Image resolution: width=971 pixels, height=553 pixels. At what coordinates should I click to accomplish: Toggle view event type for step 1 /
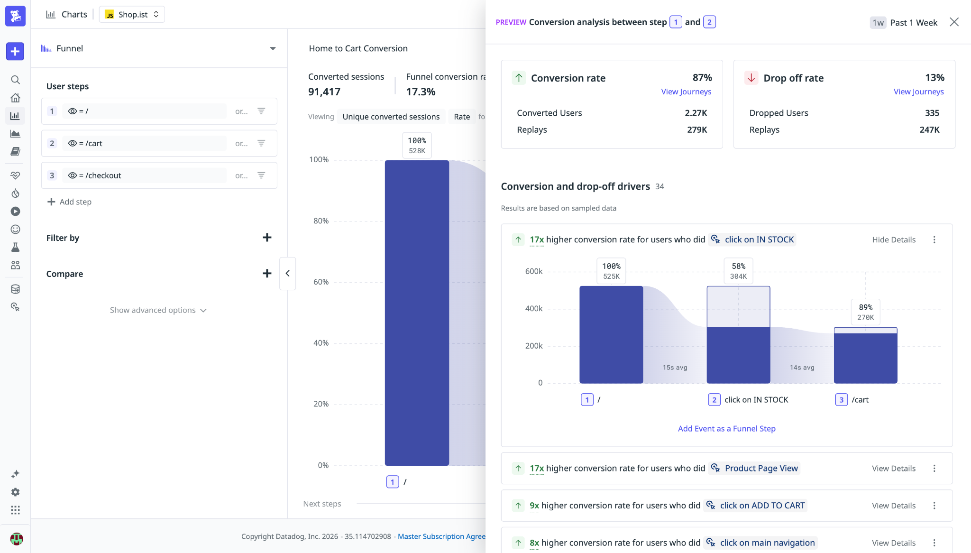72,111
